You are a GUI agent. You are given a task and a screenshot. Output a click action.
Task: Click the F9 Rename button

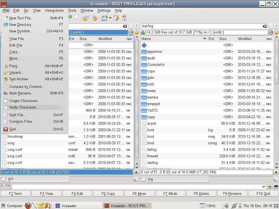coord(232,193)
